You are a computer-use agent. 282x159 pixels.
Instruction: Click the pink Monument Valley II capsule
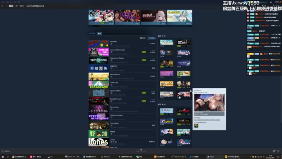(166, 73)
